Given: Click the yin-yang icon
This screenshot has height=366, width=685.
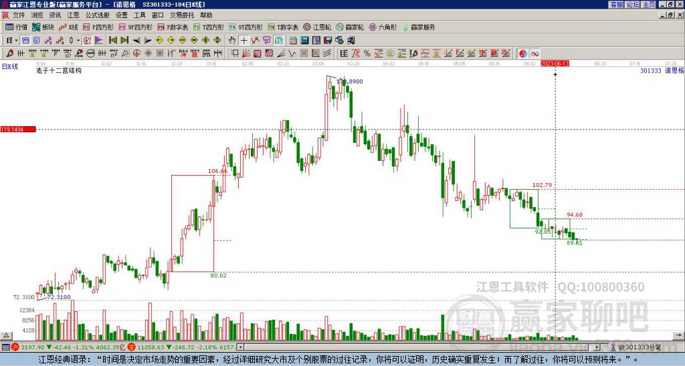Looking at the screenshot, I should click(x=523, y=53).
